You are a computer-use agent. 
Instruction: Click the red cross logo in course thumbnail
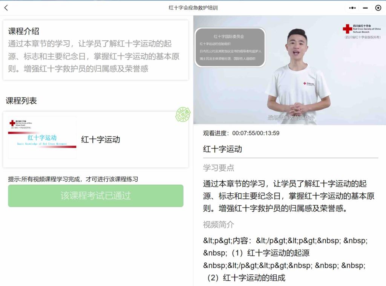click(x=12, y=123)
